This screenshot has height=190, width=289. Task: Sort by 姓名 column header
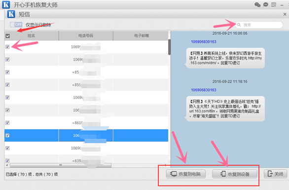click(x=31, y=36)
